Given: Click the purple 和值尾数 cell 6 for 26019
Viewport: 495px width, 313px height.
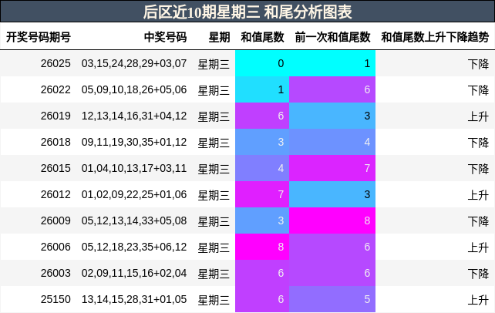Looking at the screenshot, I should coord(262,116).
